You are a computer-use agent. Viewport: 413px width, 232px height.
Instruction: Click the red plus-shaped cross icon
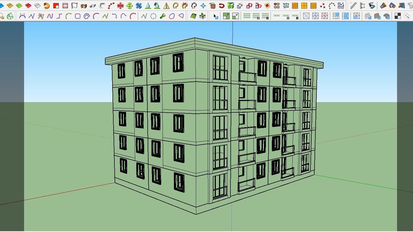pyautogui.click(x=120, y=6)
